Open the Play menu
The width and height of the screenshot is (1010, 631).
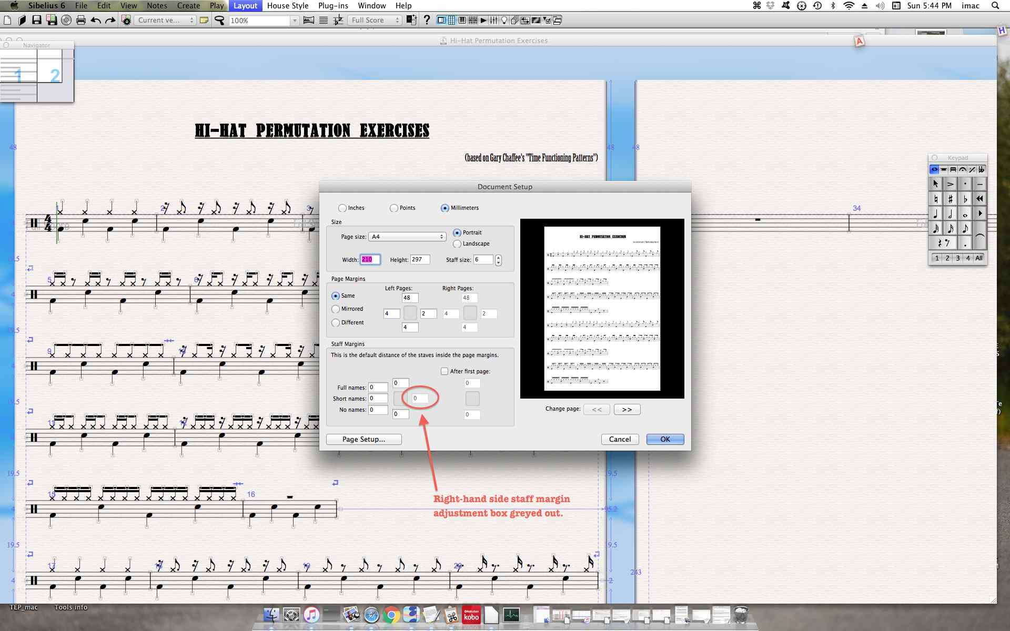click(x=217, y=5)
